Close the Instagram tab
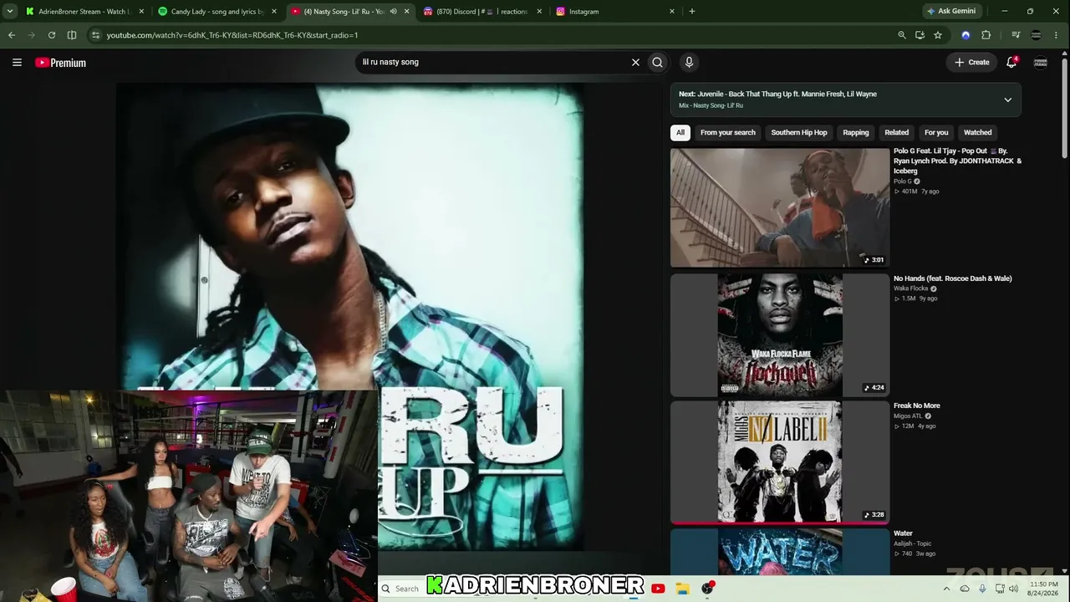The width and height of the screenshot is (1070, 602). (x=672, y=12)
